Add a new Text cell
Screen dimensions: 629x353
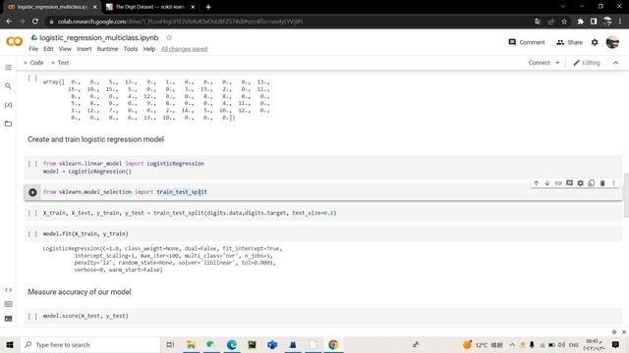click(60, 63)
